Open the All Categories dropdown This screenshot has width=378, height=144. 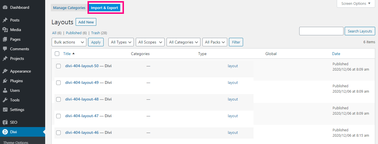click(x=183, y=42)
